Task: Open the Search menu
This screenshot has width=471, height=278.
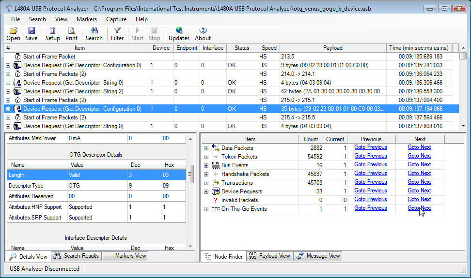Action: [37, 19]
